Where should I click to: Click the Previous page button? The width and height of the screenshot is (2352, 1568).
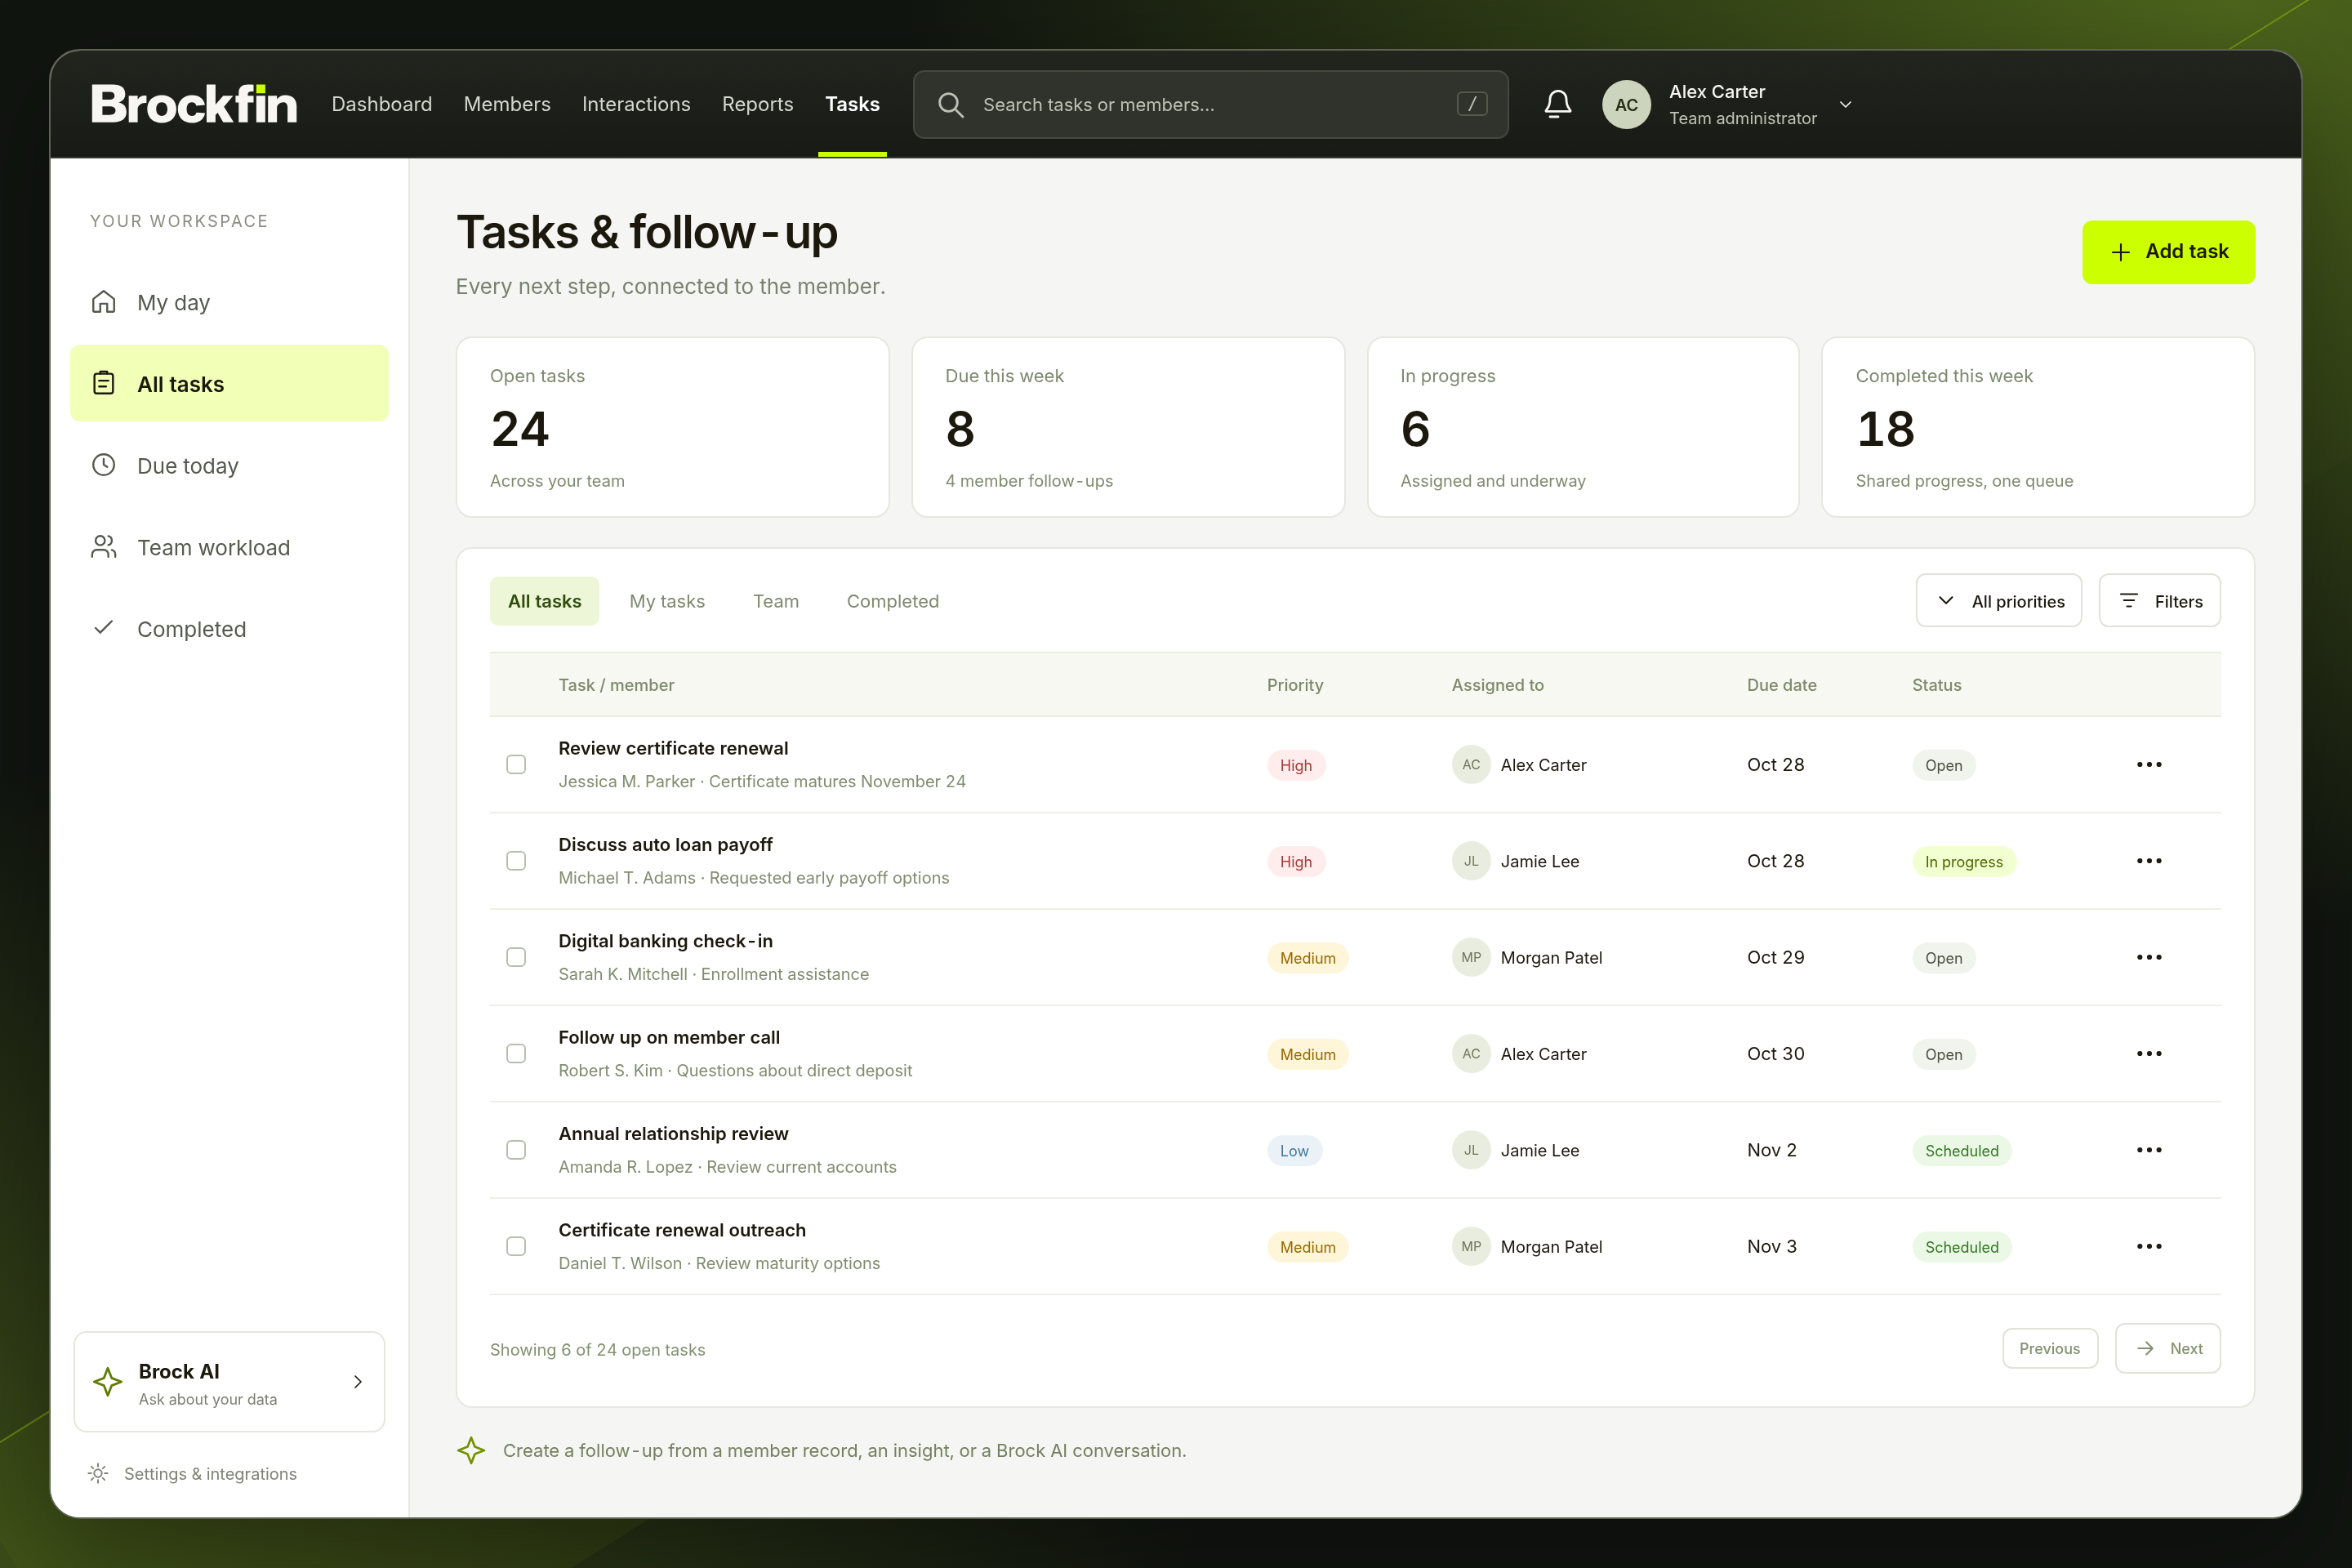pos(2049,1349)
